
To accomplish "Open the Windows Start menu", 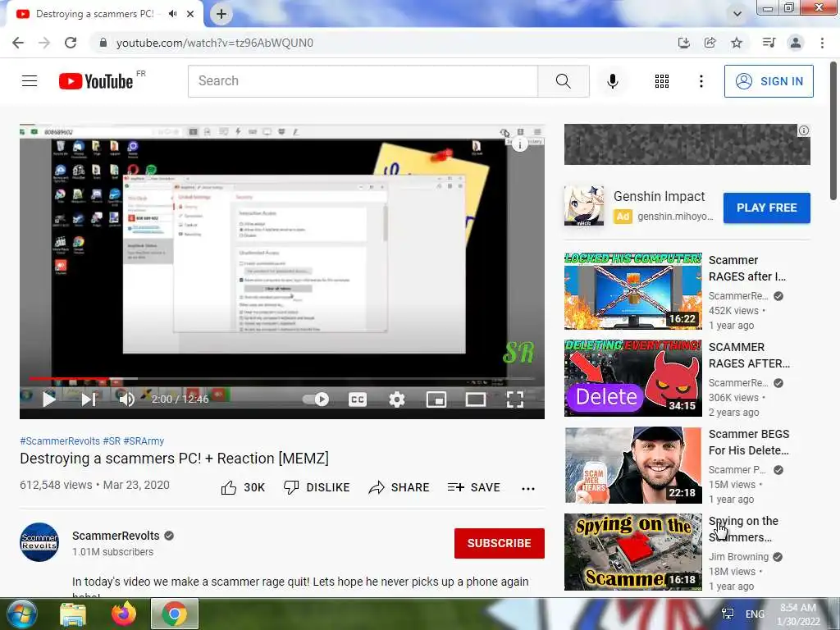I will coord(21,614).
